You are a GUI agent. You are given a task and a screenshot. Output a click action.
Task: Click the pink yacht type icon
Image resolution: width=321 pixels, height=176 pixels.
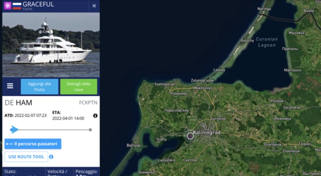pyautogui.click(x=8, y=6)
